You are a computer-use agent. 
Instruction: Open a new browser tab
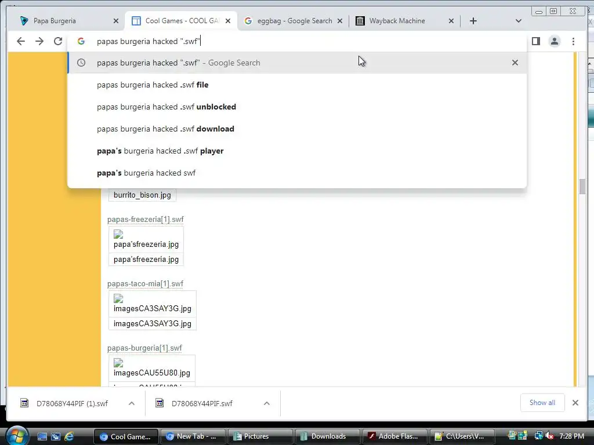(x=473, y=21)
